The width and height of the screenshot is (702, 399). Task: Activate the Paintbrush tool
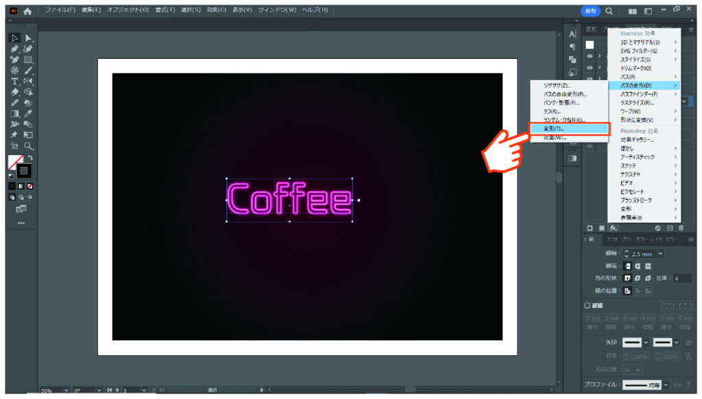[x=28, y=70]
